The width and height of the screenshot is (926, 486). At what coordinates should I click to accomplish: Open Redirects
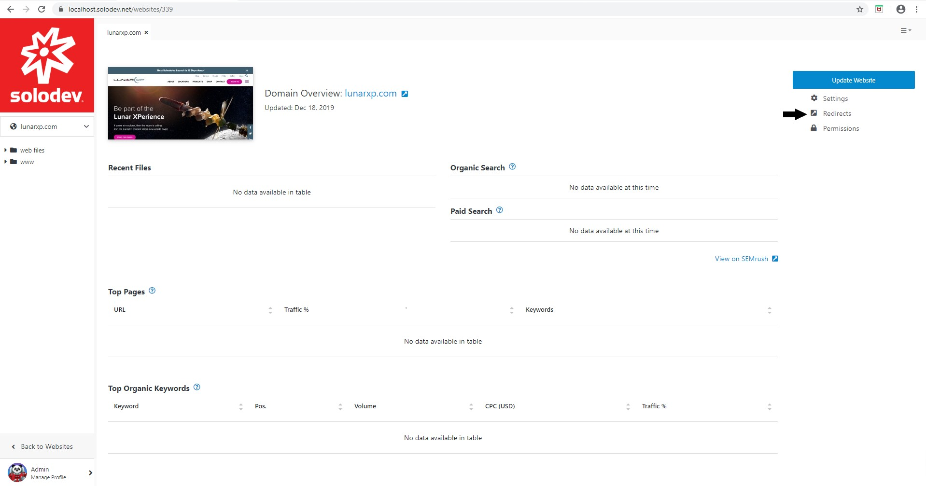pos(837,113)
